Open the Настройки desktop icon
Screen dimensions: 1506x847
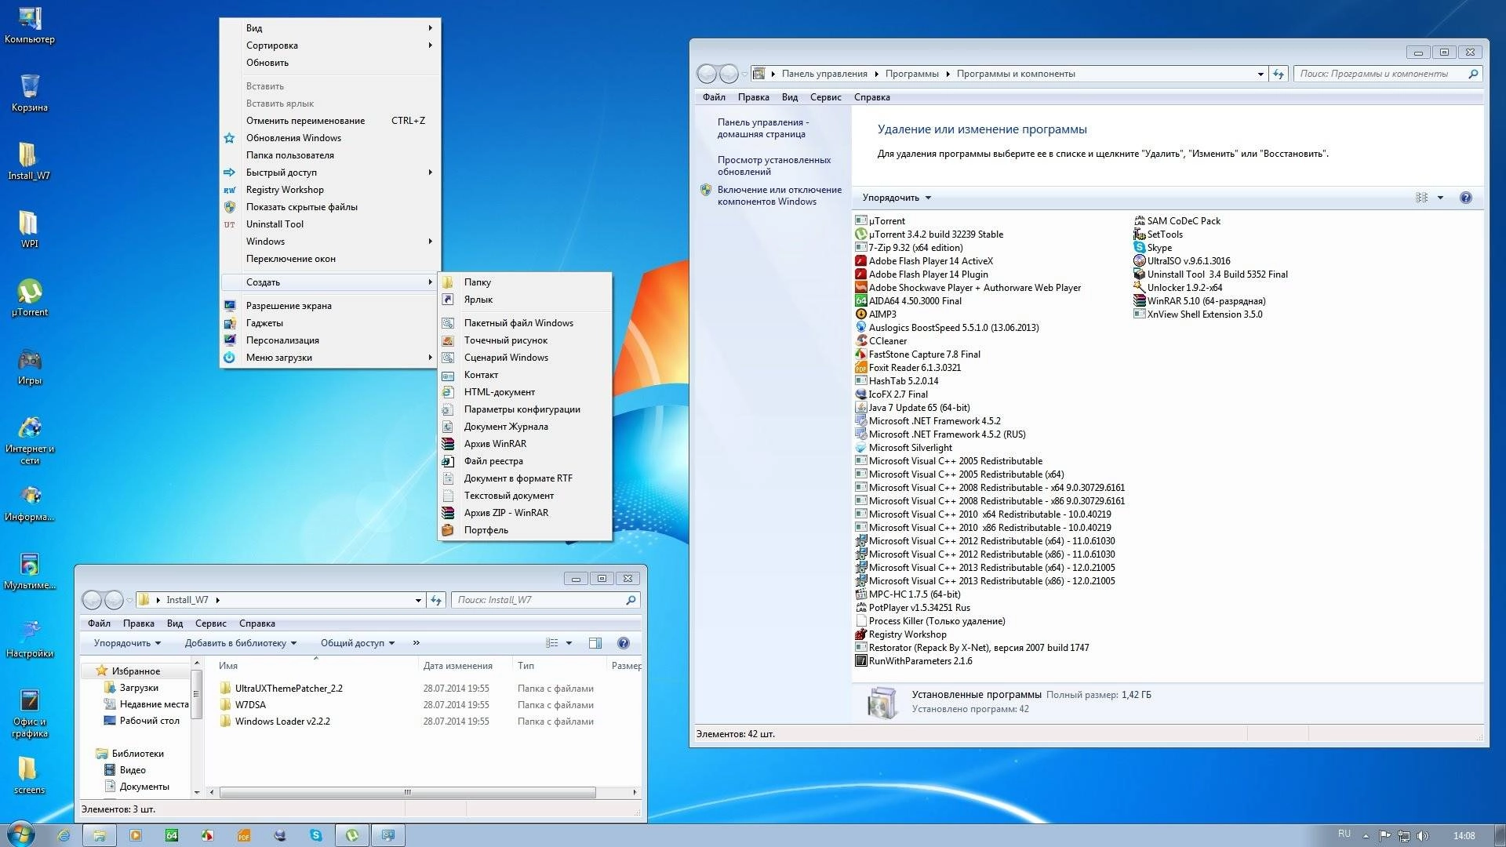tap(29, 638)
